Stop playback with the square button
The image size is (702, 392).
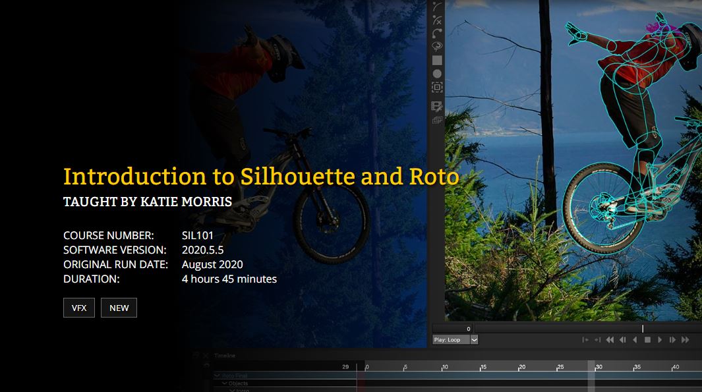click(x=647, y=340)
